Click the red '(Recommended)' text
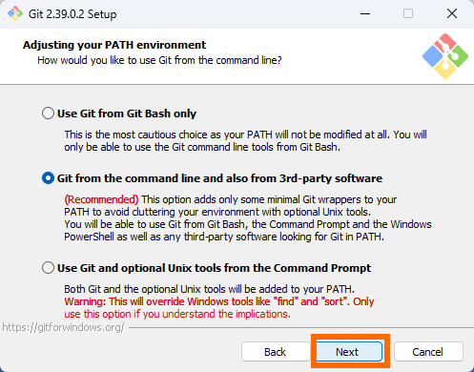Viewport: 474px width, 372px height. point(101,199)
